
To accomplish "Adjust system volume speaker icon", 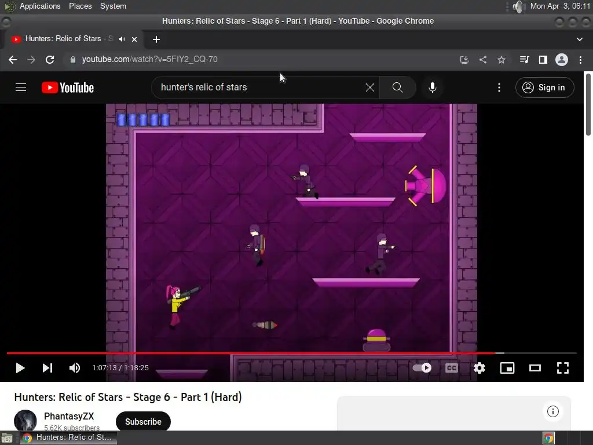I will pyautogui.click(x=518, y=6).
